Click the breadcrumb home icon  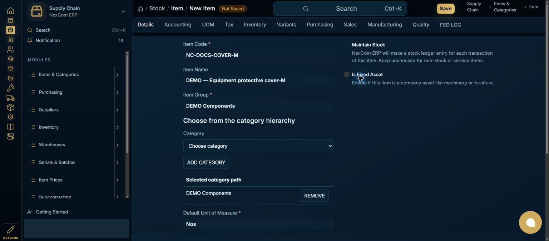click(x=140, y=9)
